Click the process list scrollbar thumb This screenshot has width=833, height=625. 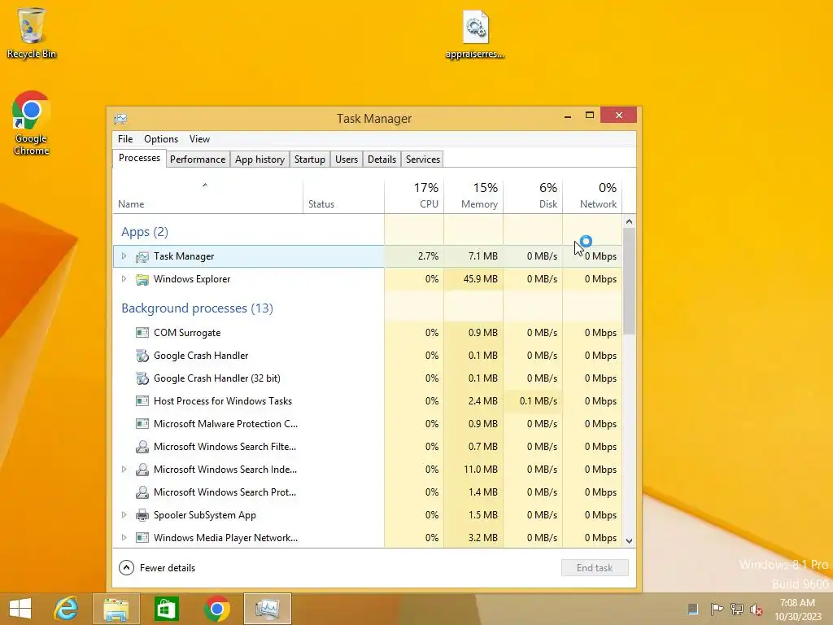tap(629, 281)
